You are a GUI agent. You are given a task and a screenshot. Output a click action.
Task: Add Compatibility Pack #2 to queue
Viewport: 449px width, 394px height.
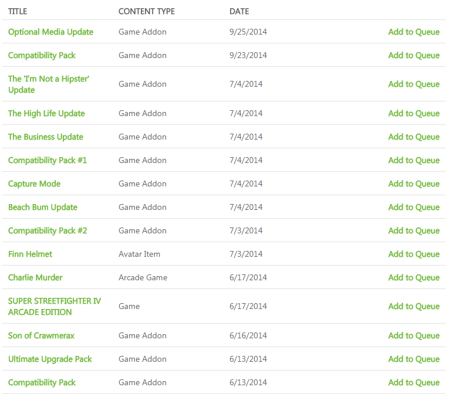pyautogui.click(x=414, y=230)
